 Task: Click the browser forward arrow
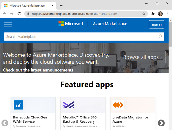(x=12, y=14)
